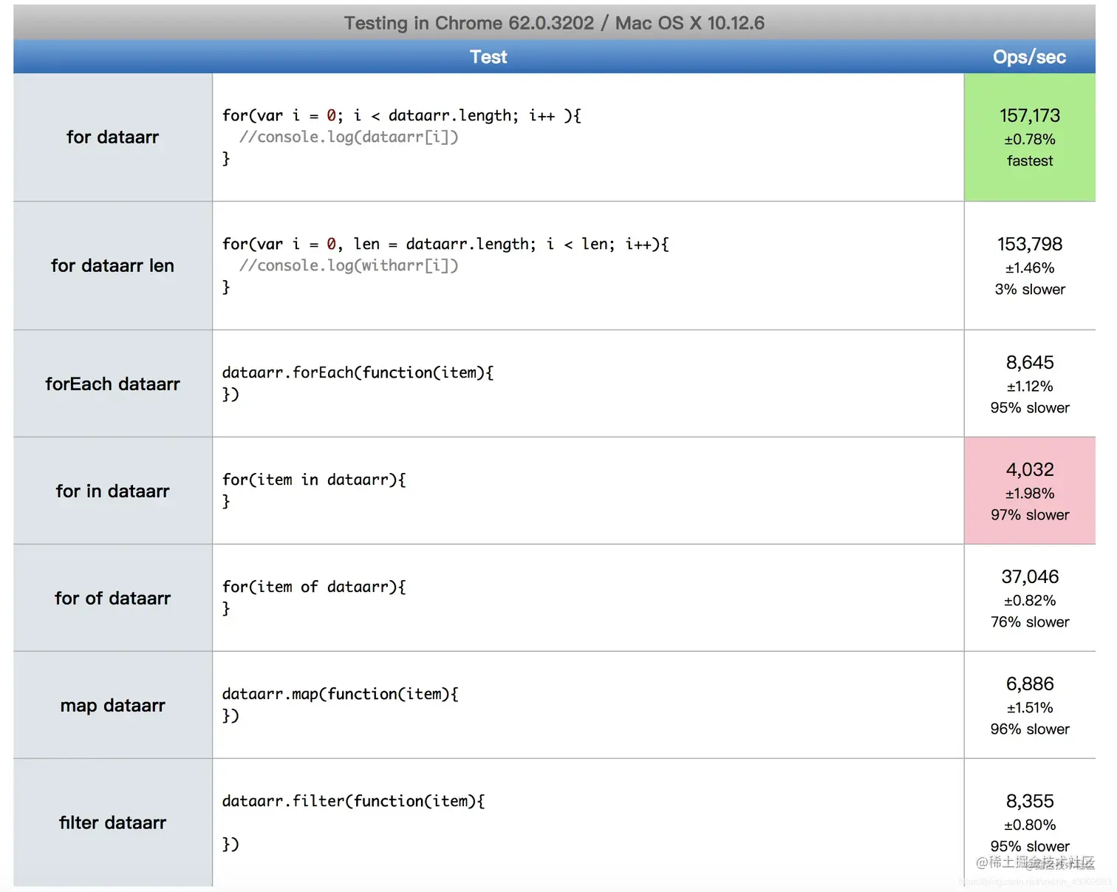1117x892 pixels.
Task: Click the '±0.82%' margin value
Action: 1030,600
